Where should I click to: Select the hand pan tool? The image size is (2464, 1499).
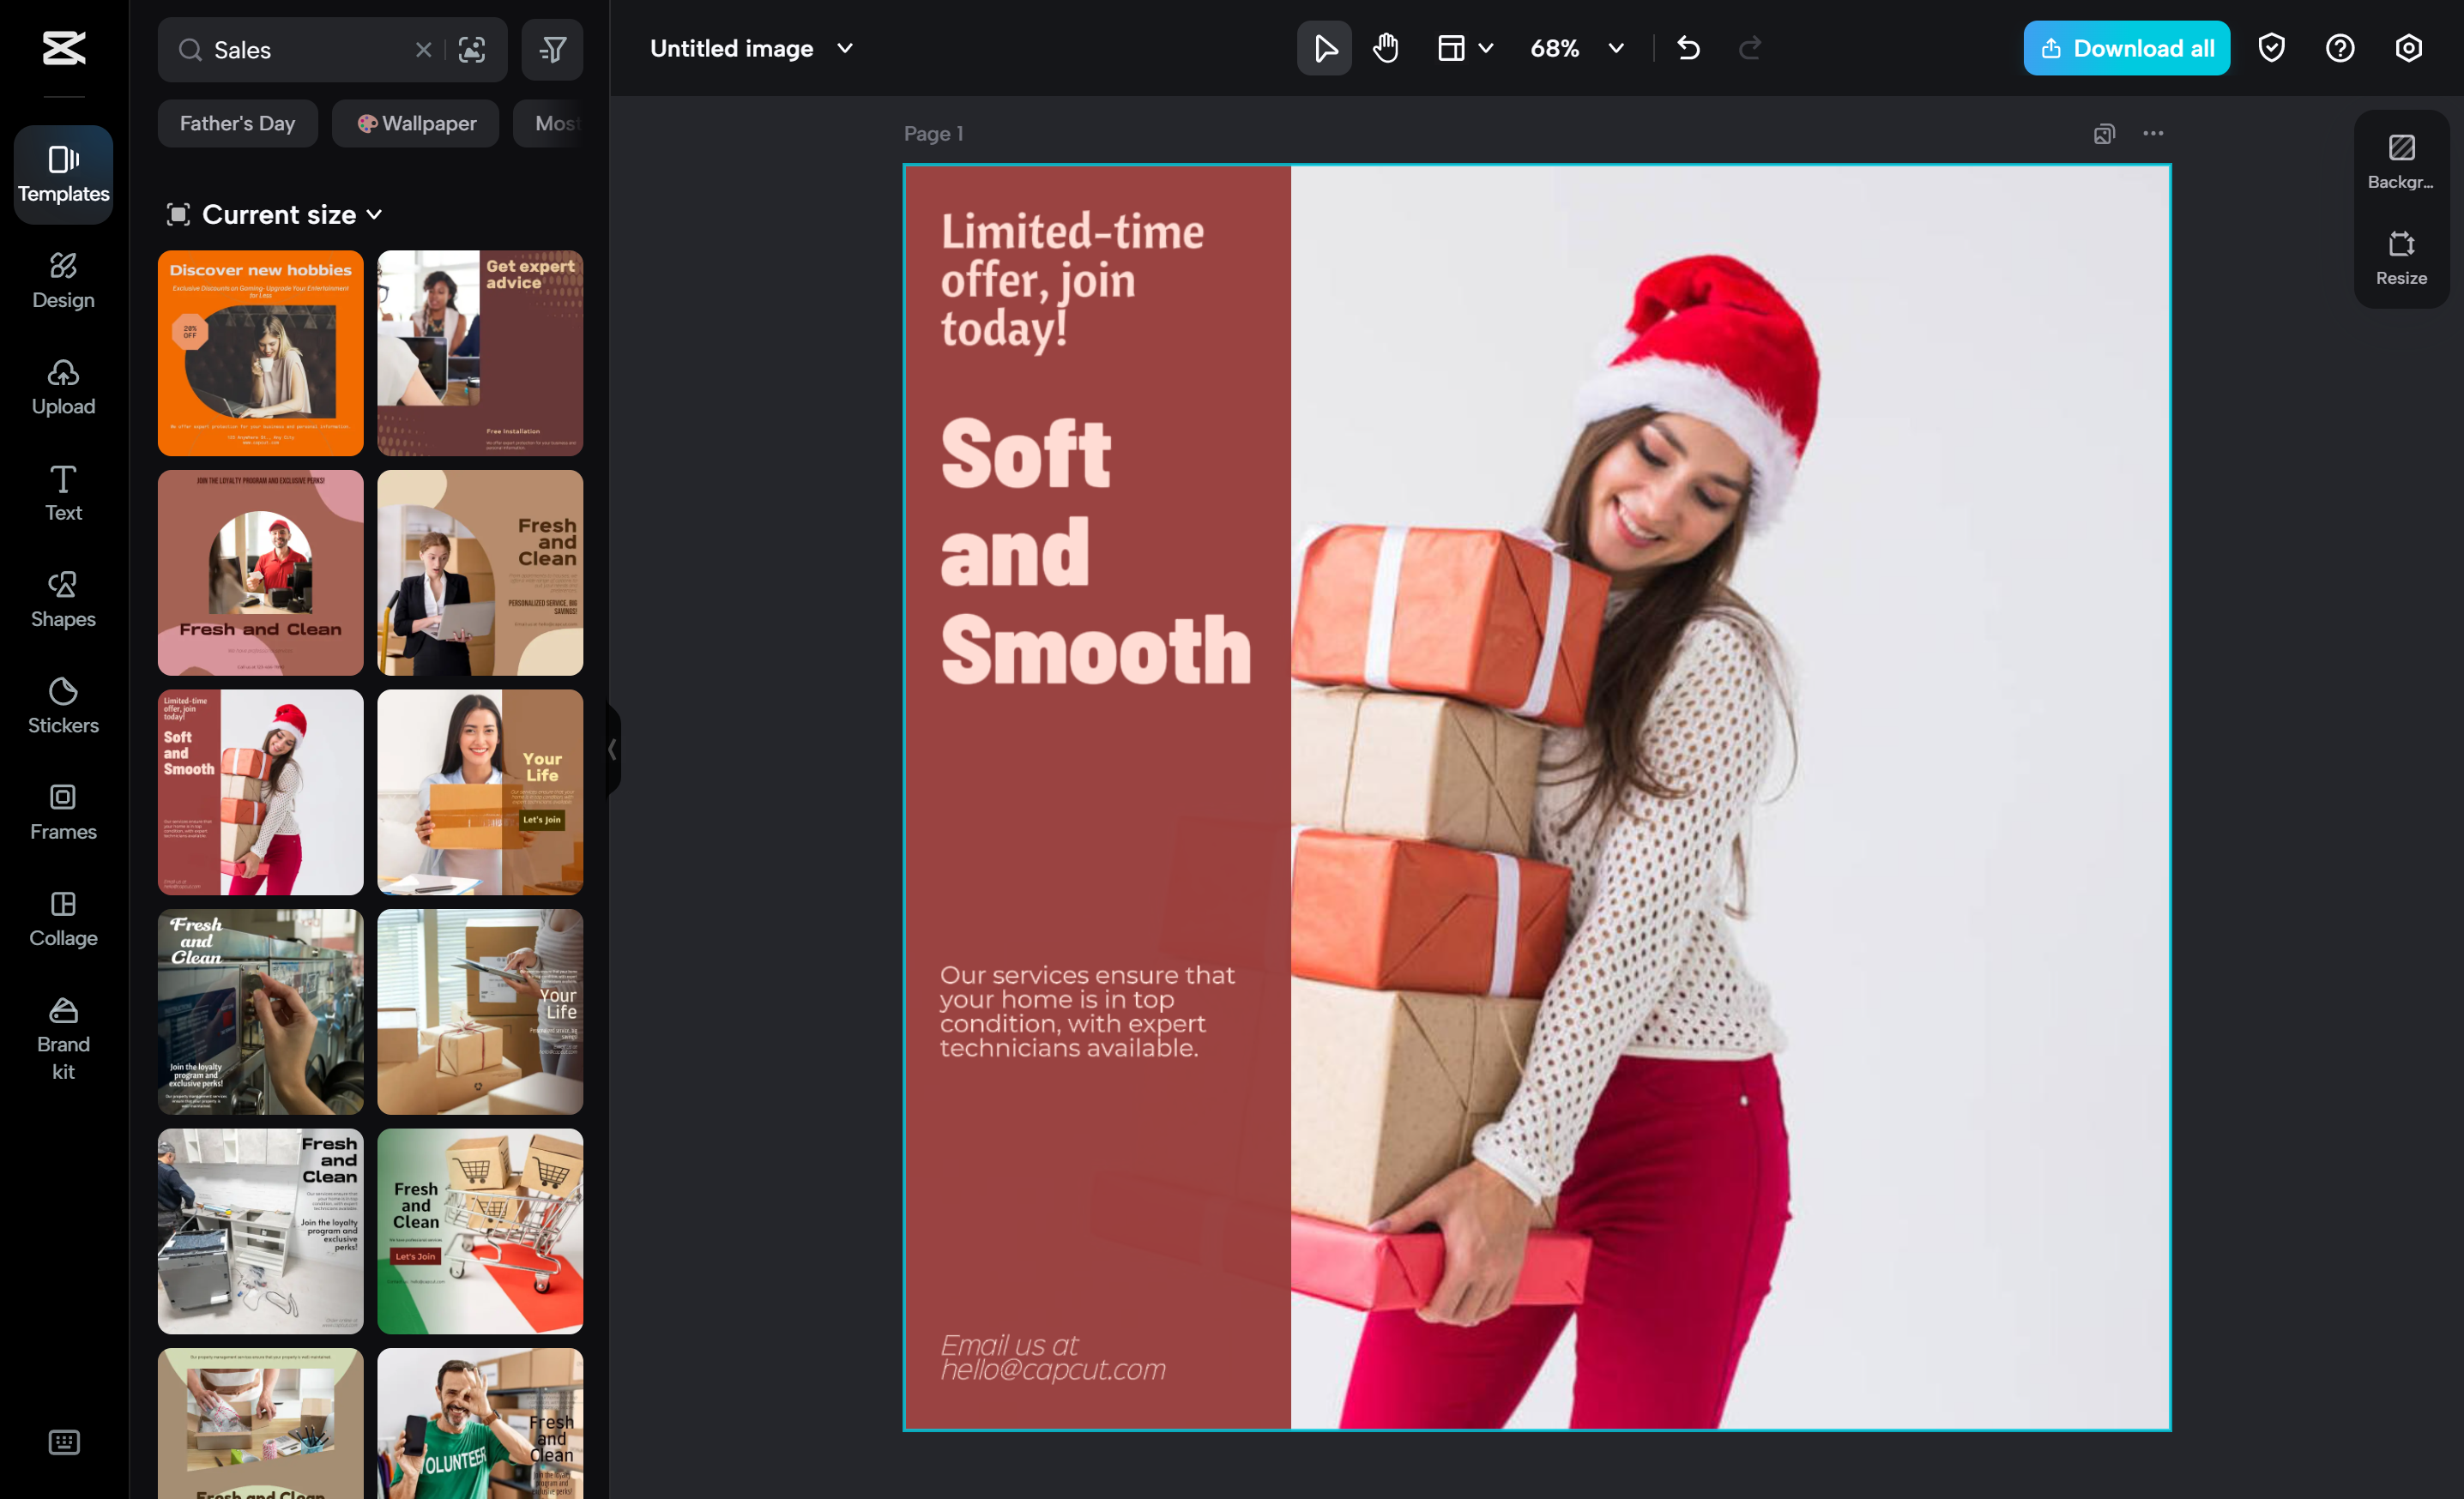(1386, 48)
